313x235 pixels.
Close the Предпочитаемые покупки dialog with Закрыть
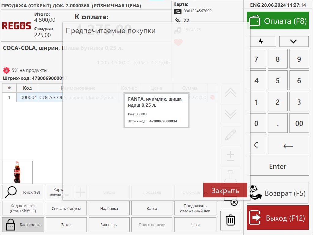coord(225,191)
